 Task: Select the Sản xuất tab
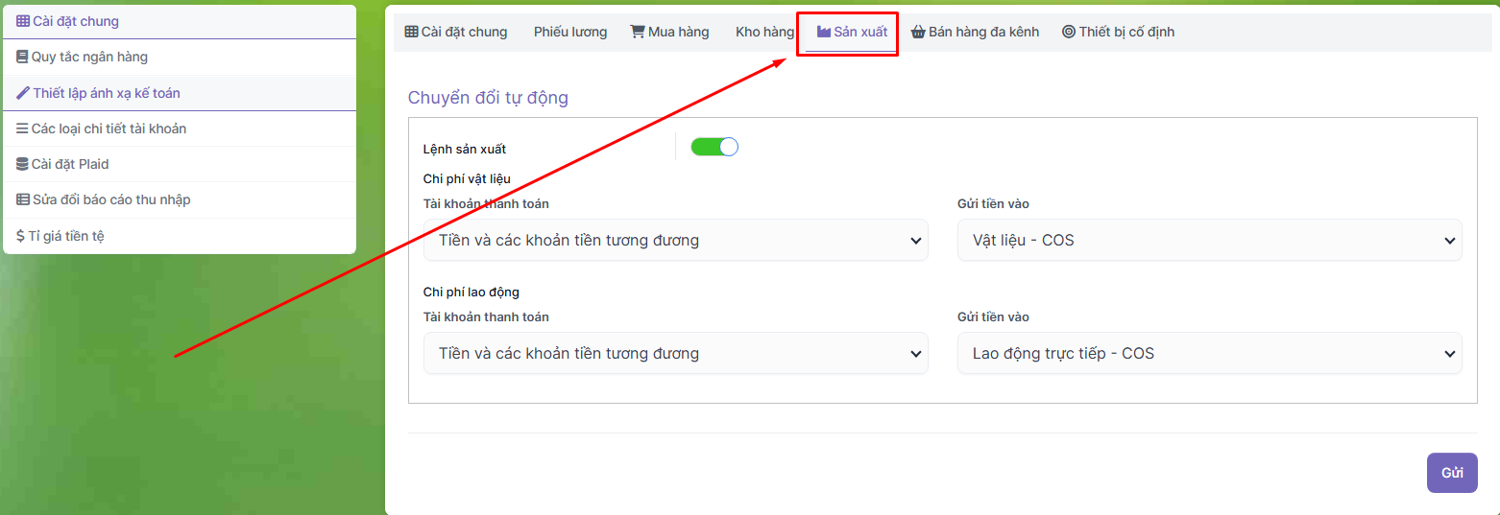point(852,32)
